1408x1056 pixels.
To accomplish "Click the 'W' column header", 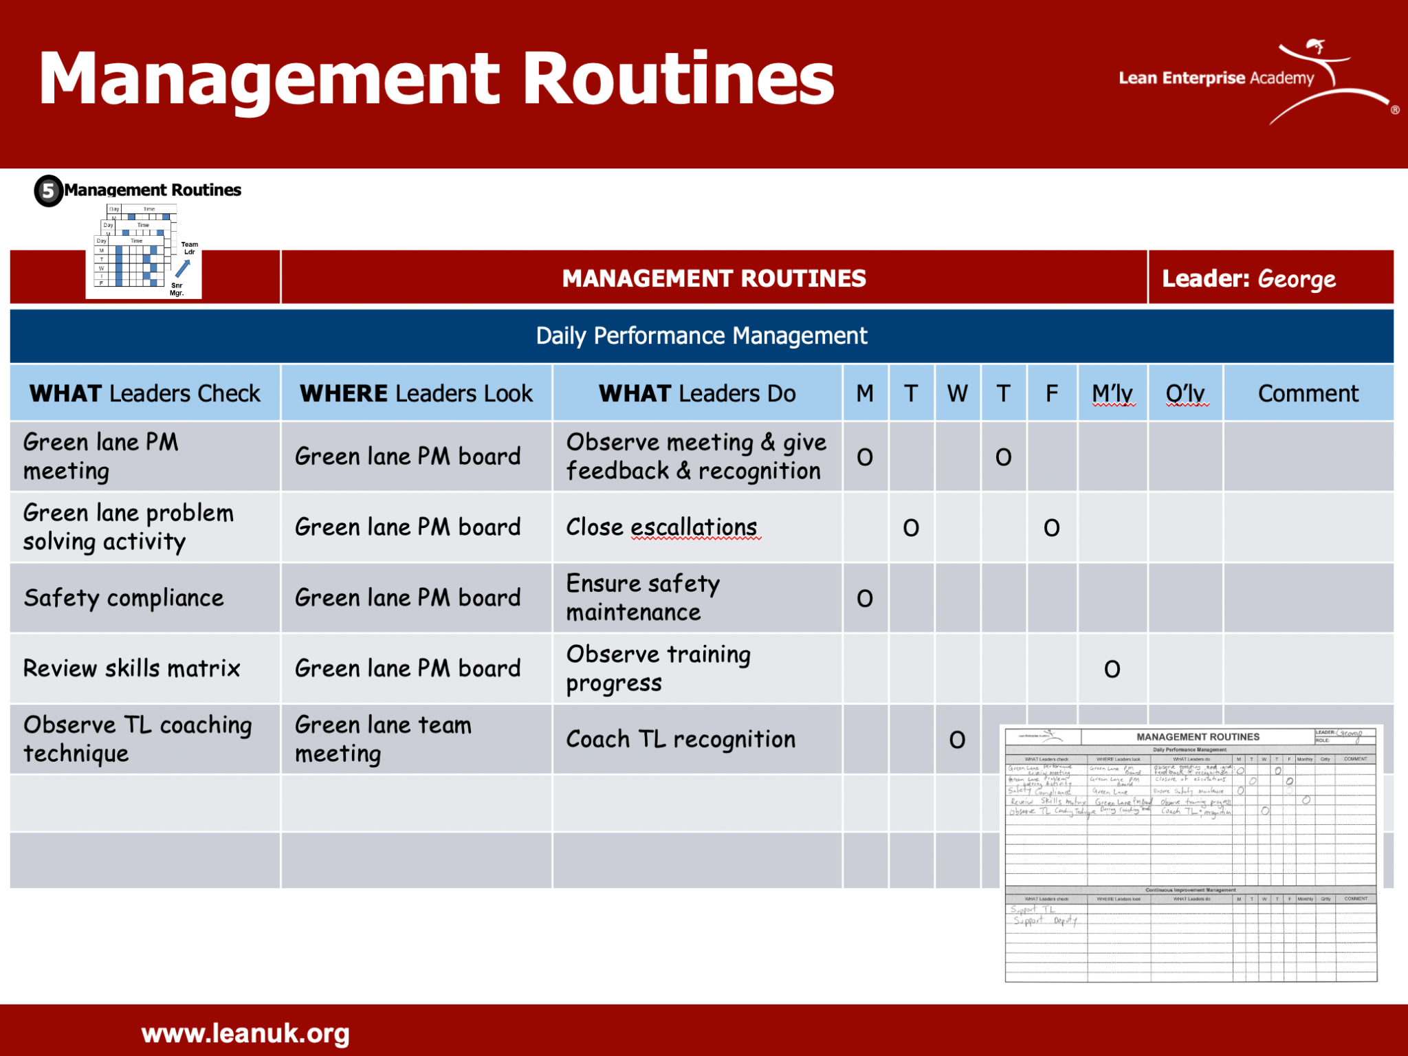I will tap(957, 393).
